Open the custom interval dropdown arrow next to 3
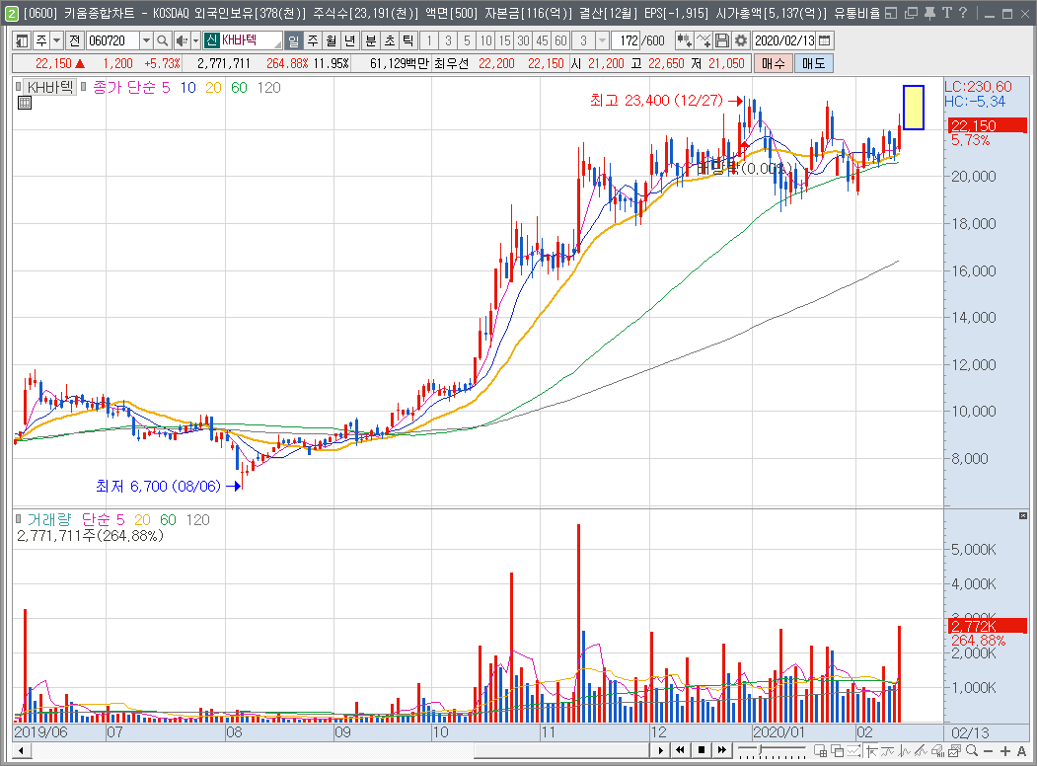The image size is (1037, 766). [x=602, y=41]
